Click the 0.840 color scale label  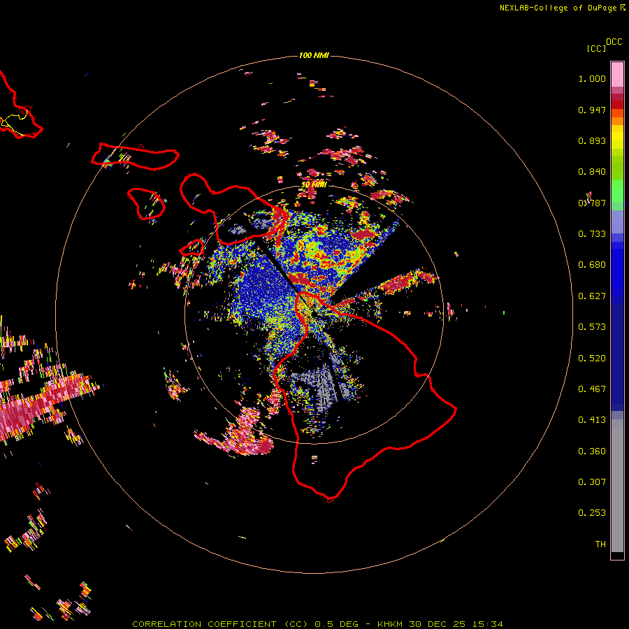coord(592,172)
